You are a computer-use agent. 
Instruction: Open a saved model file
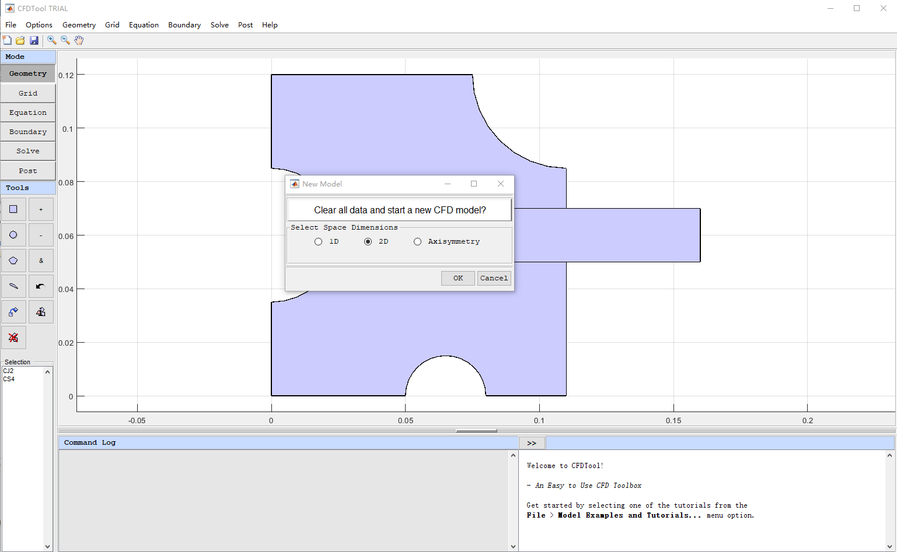click(x=20, y=40)
